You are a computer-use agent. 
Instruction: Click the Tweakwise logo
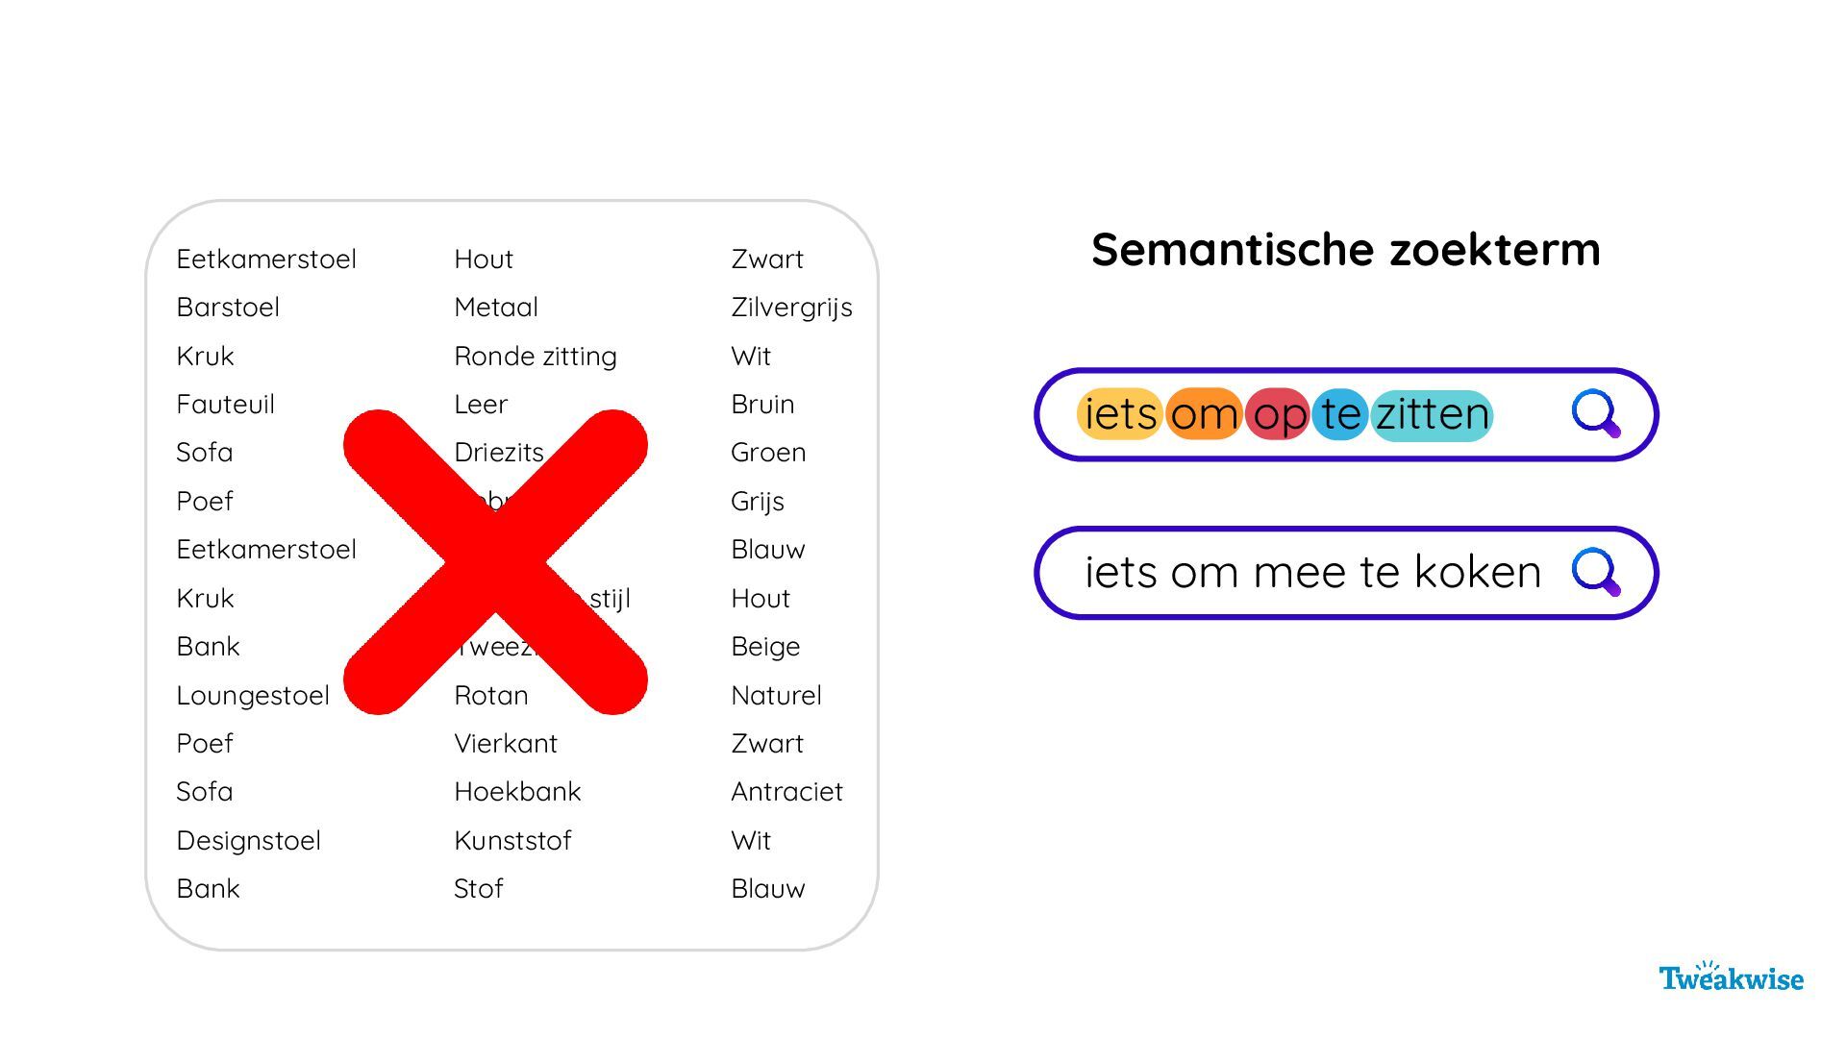pyautogui.click(x=1731, y=977)
